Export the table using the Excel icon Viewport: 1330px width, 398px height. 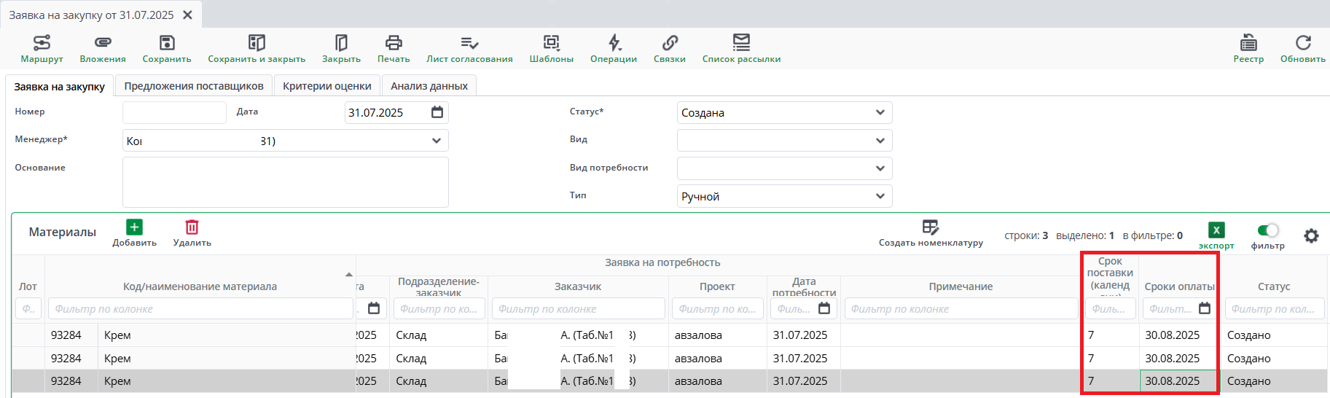(1216, 230)
